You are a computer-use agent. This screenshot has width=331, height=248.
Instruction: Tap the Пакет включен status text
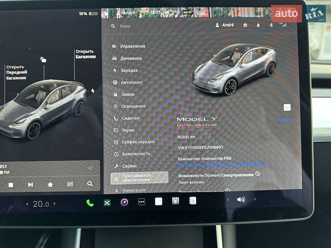191,182
